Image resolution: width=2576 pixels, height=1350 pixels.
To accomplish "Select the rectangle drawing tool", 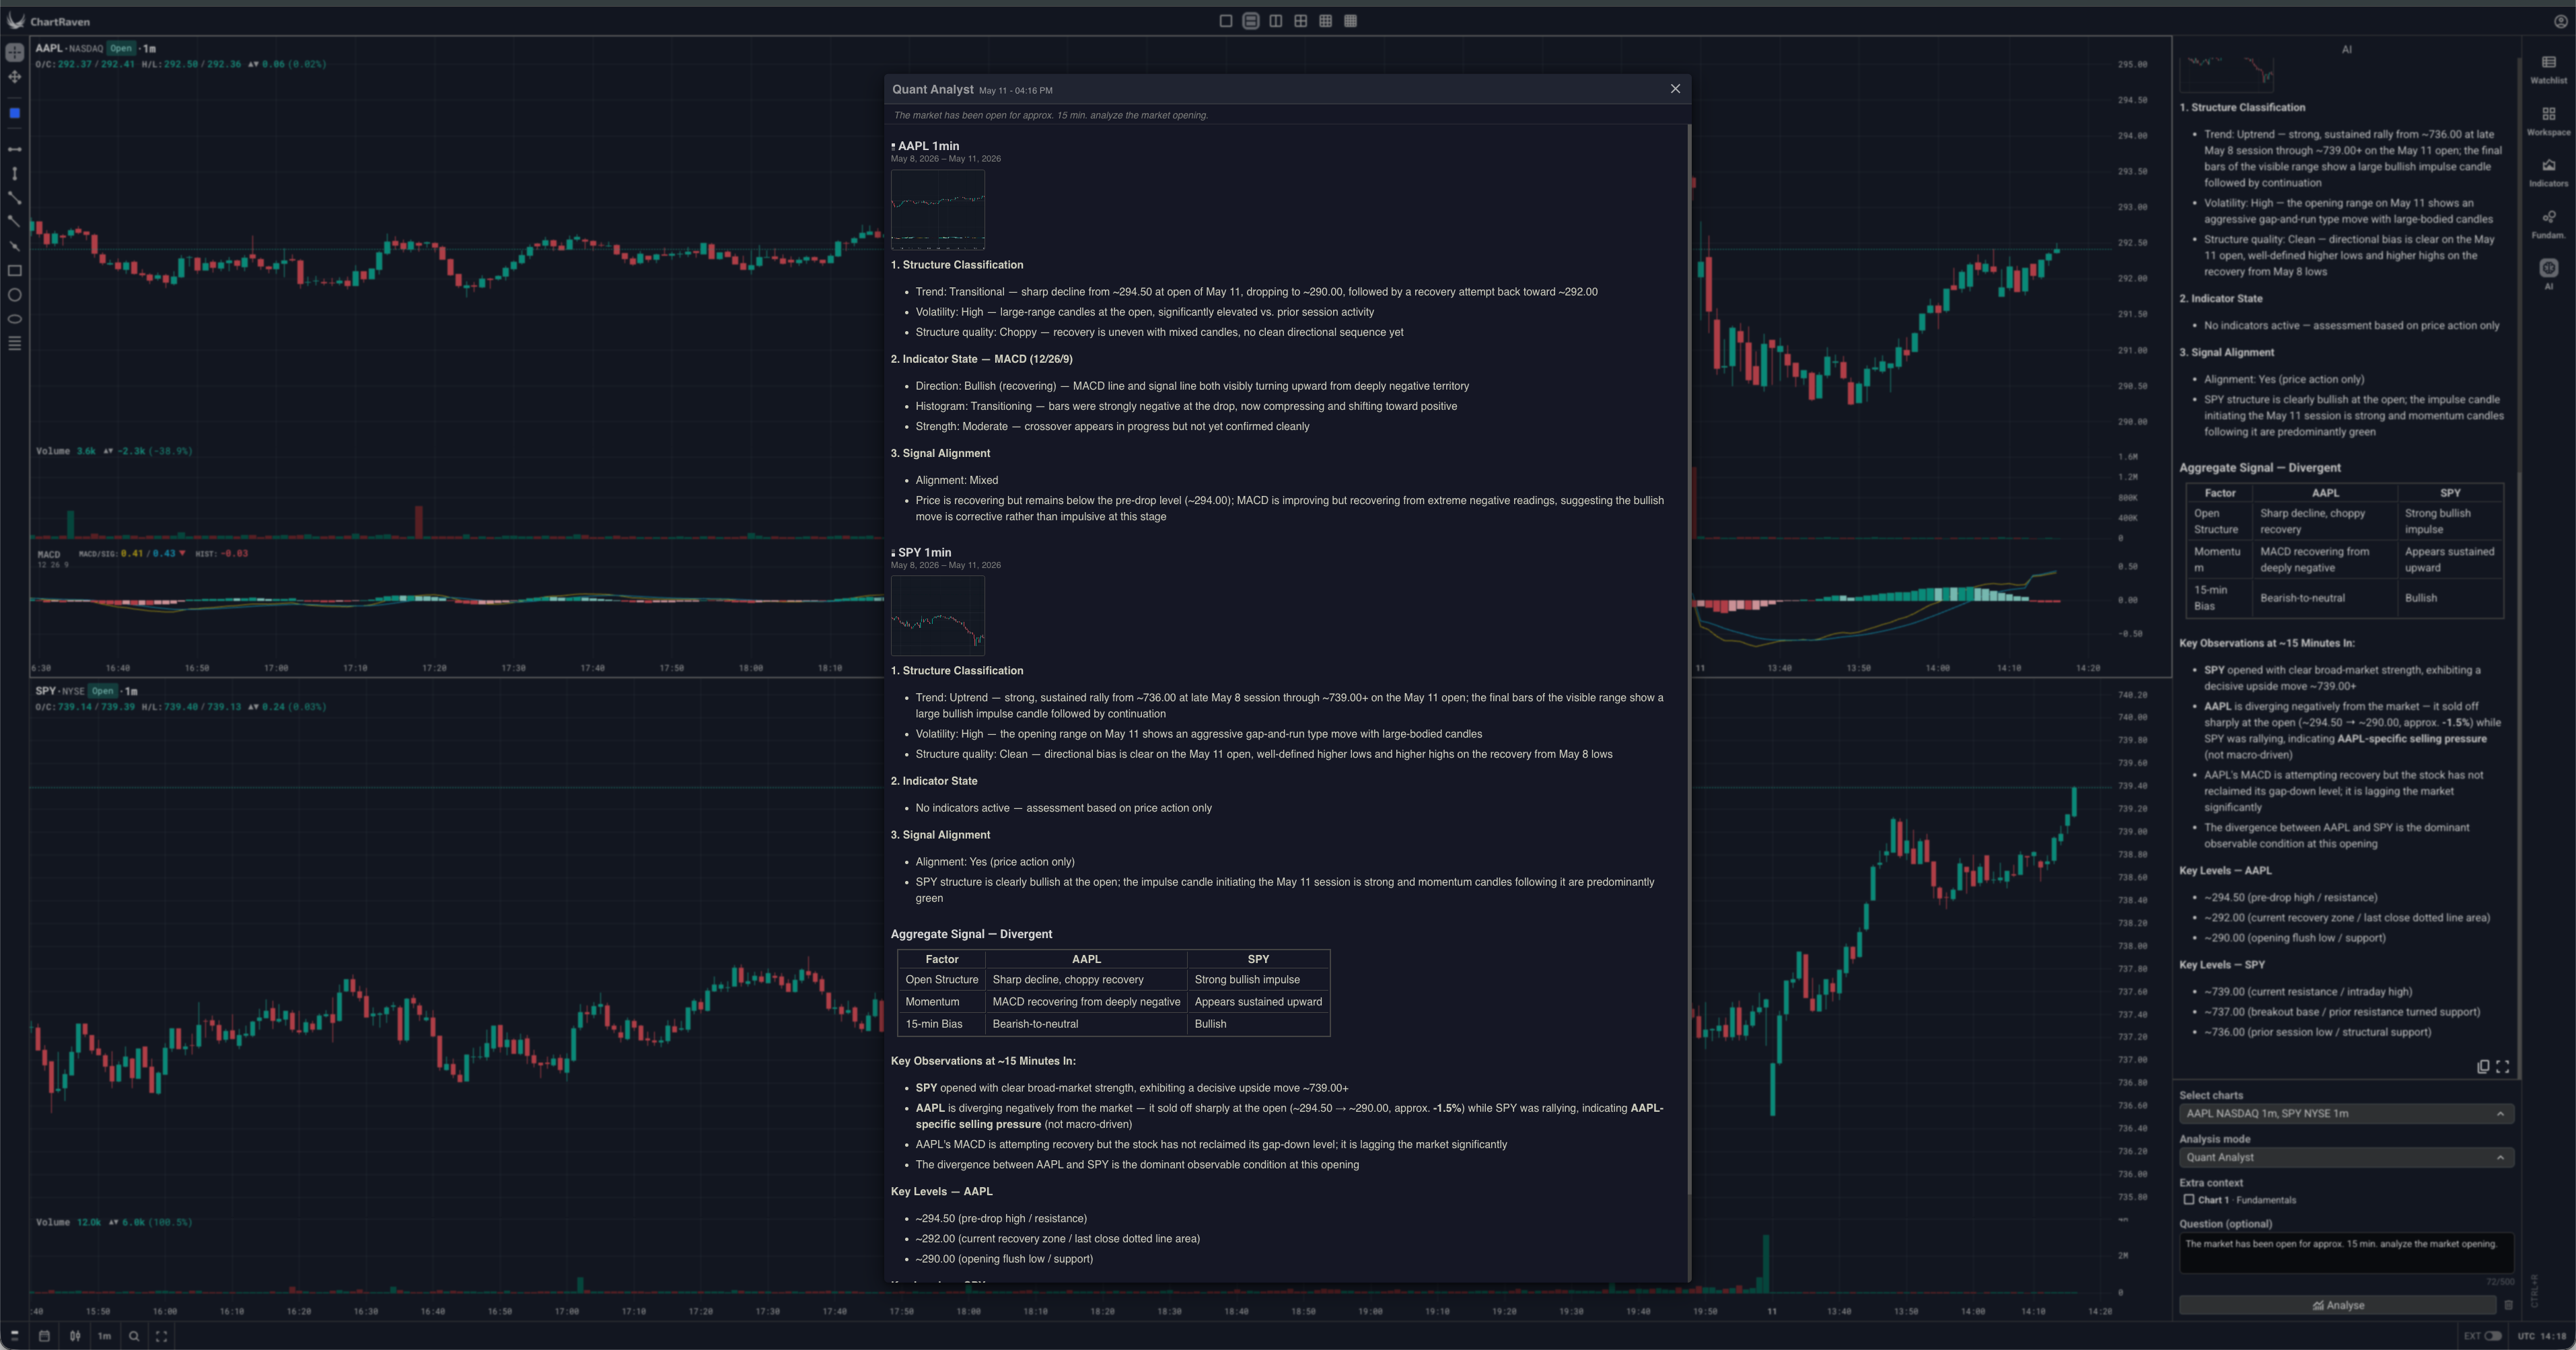I will coord(15,271).
